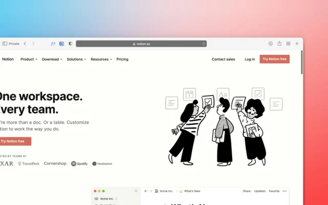Screen dimensions: 328x205
Task: Click the page scrollbar thumb
Action: pos(302,62)
